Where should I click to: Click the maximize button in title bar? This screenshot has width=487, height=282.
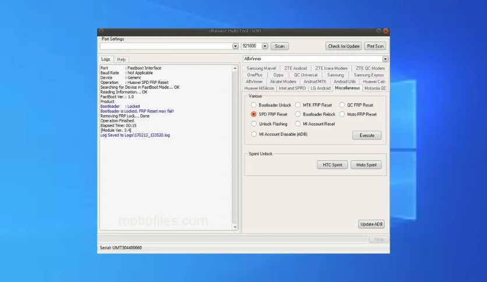pos(378,31)
